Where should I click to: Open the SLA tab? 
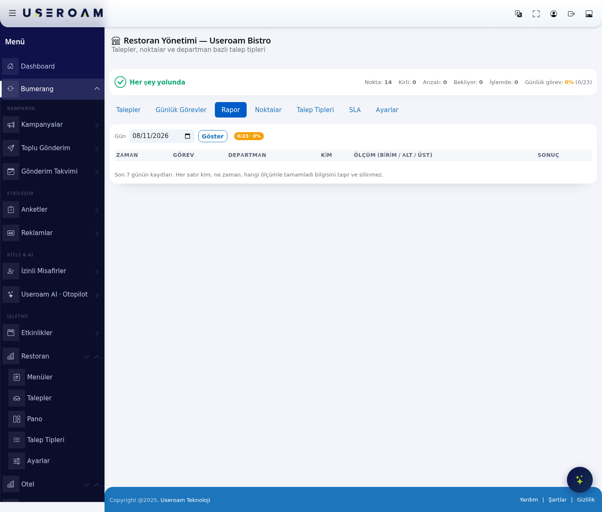(355, 110)
